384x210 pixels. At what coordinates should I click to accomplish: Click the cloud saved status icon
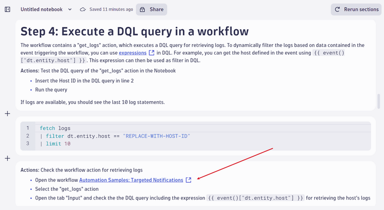83,9
